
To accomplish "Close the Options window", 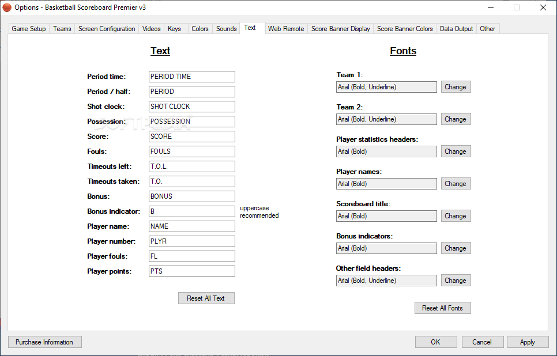I will point(543,7).
